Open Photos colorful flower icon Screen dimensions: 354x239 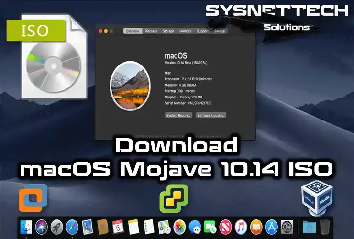click(x=179, y=227)
